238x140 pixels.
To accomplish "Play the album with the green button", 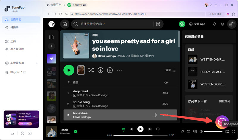I will 69,70.
